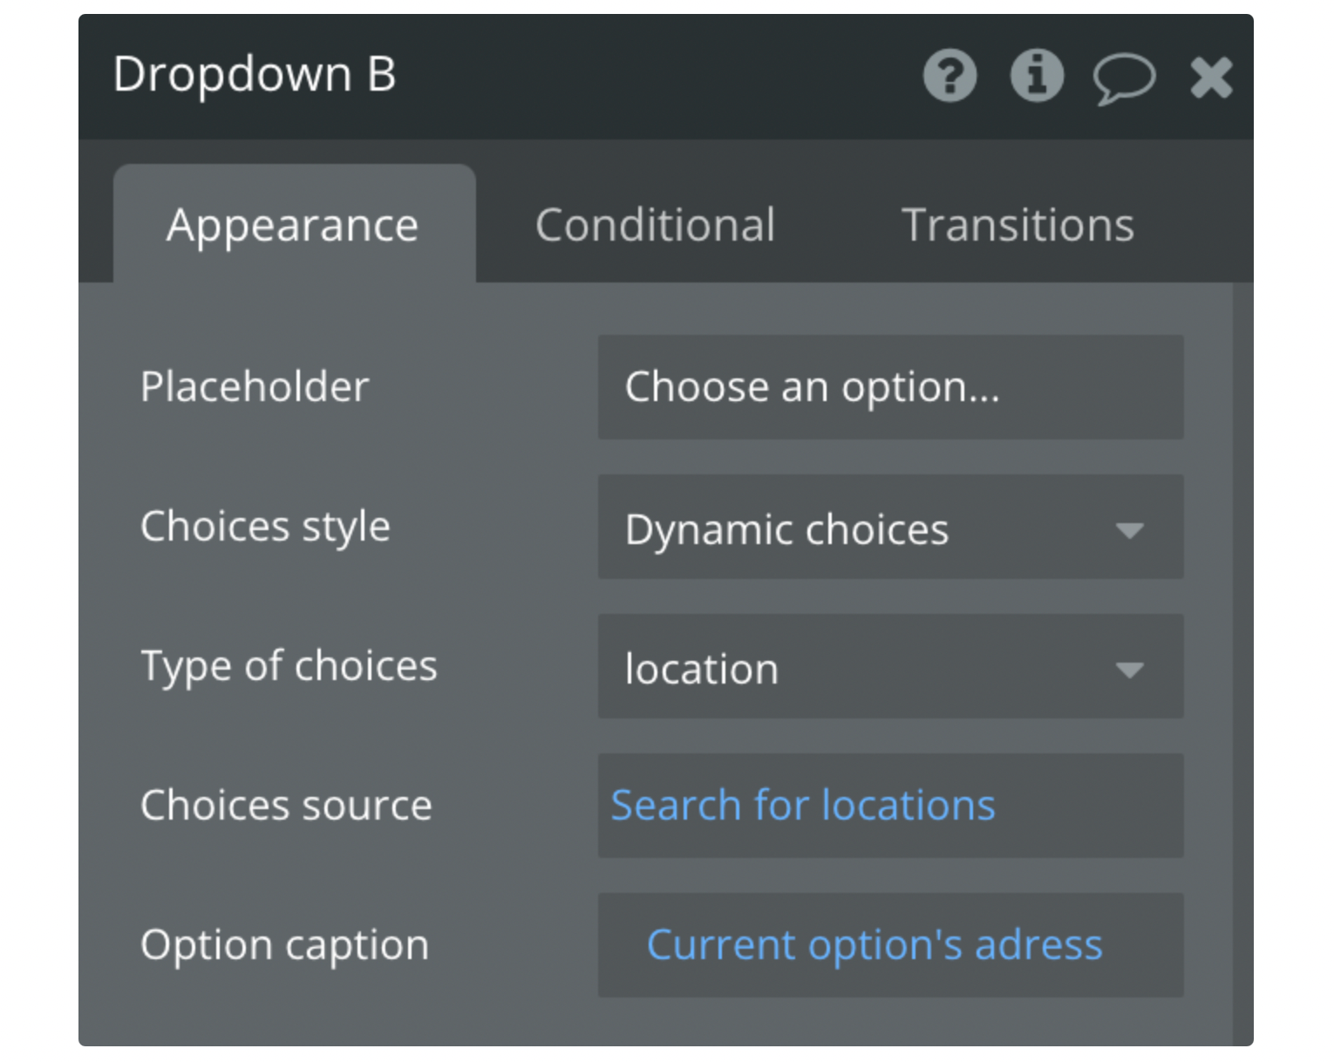Image resolution: width=1334 pixels, height=1062 pixels.
Task: Edit the Search for locations expression
Action: click(802, 805)
